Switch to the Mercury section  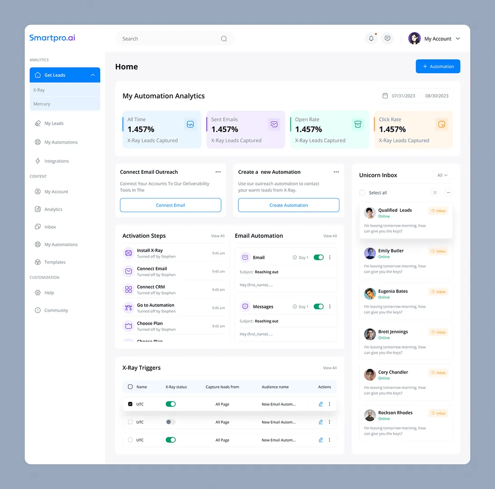coord(42,104)
